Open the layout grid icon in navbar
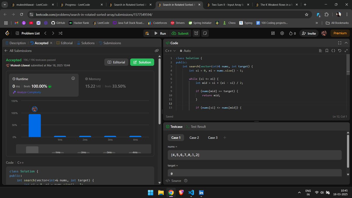The image size is (352, 198). pos(273,33)
